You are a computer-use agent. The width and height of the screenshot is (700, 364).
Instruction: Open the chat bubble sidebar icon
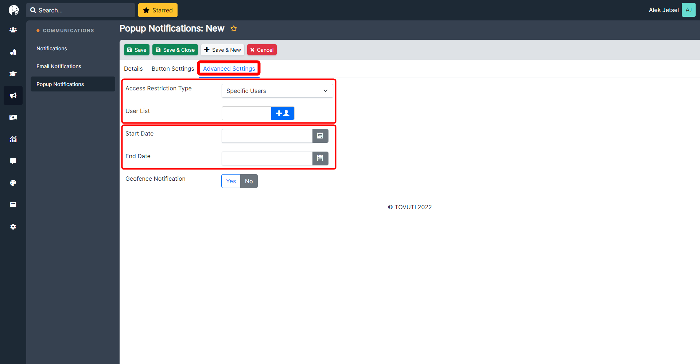pos(13,161)
